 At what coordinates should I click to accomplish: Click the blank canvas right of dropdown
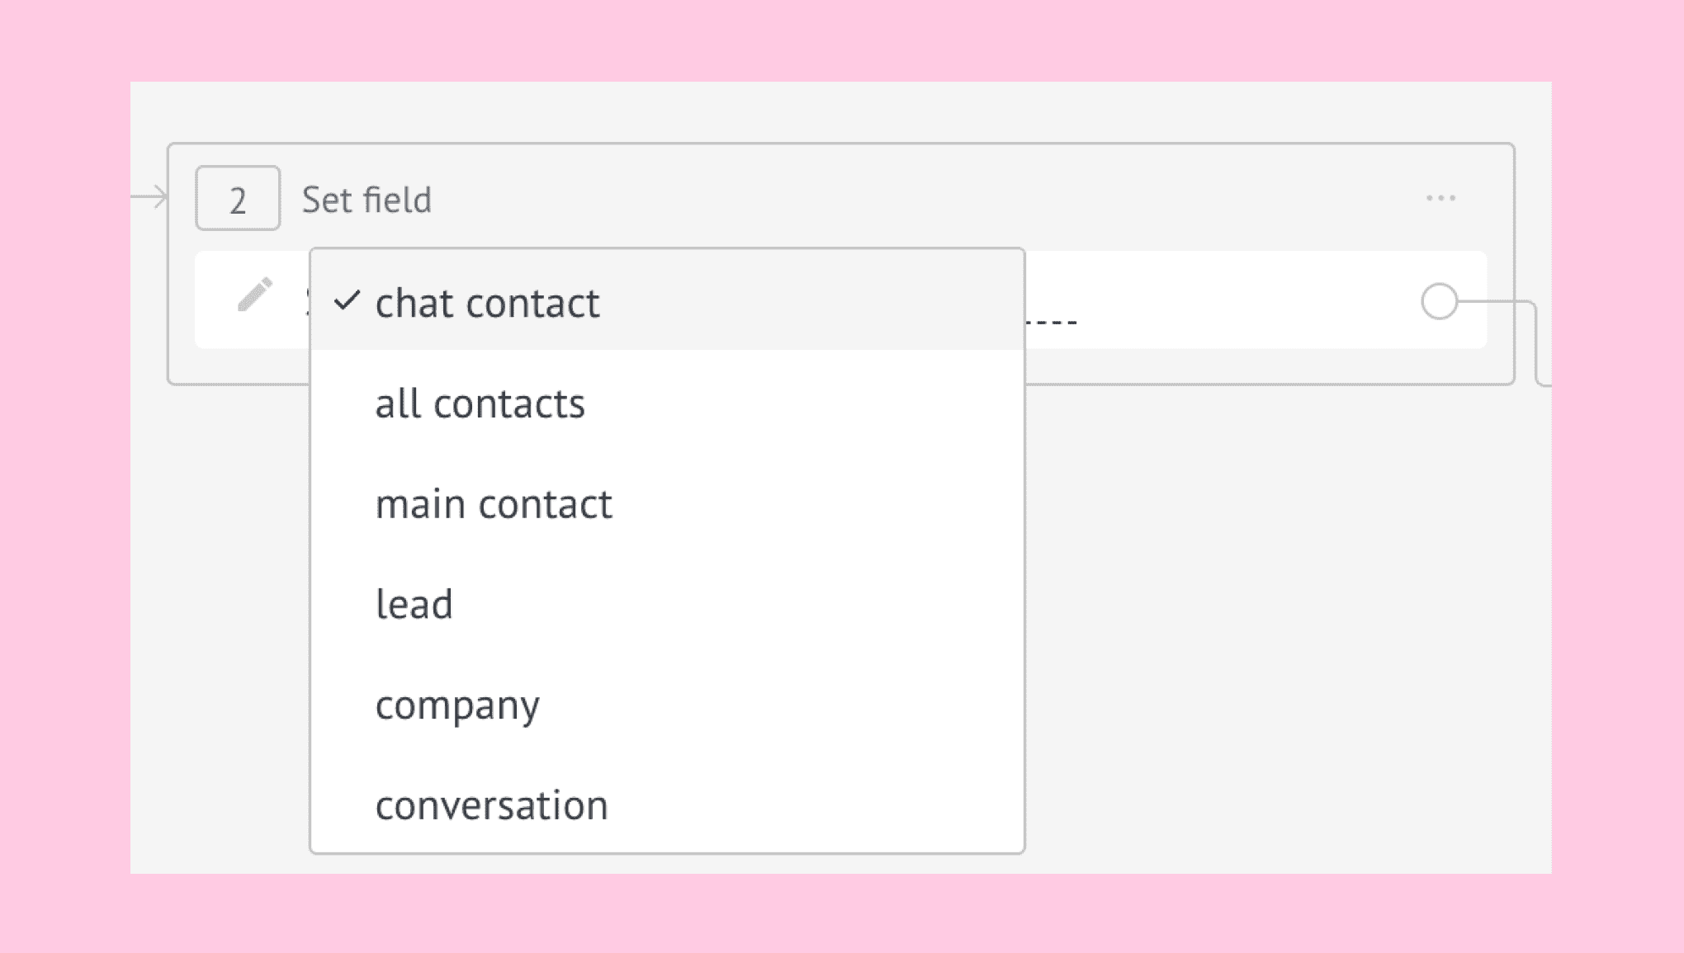(x=1288, y=627)
